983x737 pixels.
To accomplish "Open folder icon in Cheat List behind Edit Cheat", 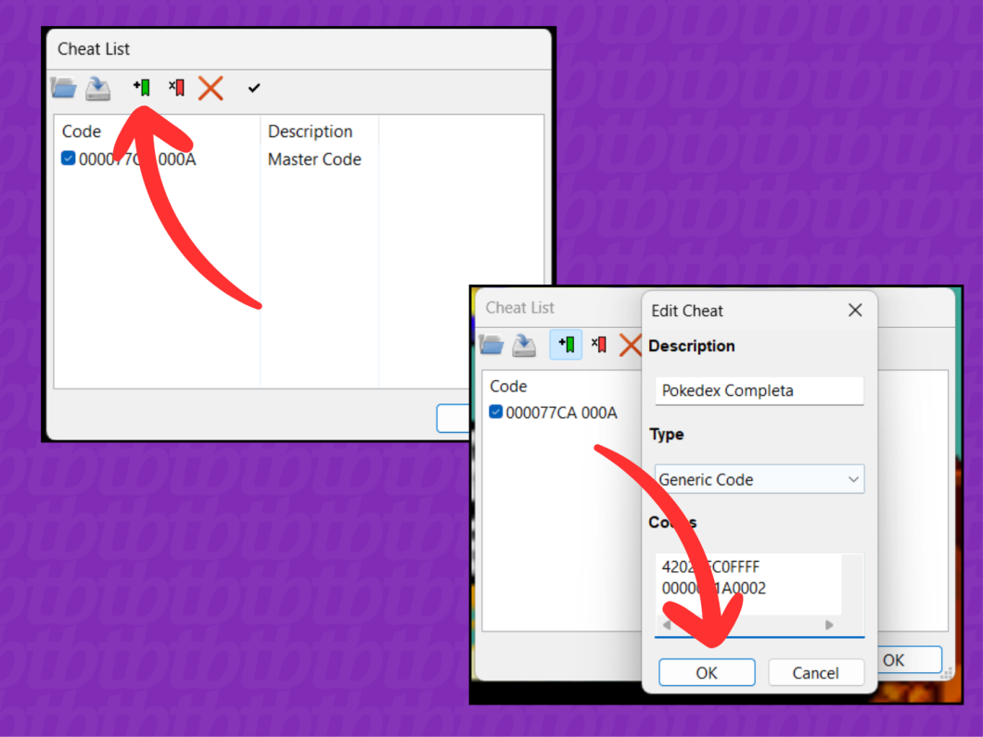I will [x=491, y=345].
